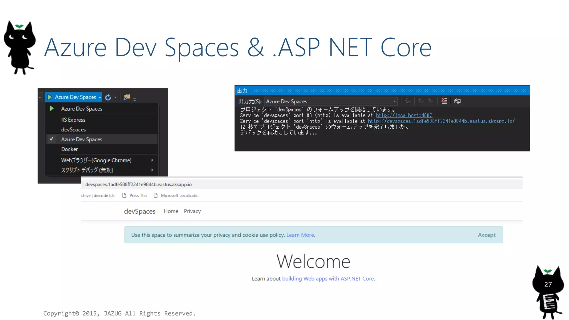
Task: Toggle the checked Azure Dev Spaces profile
Action: [102, 139]
